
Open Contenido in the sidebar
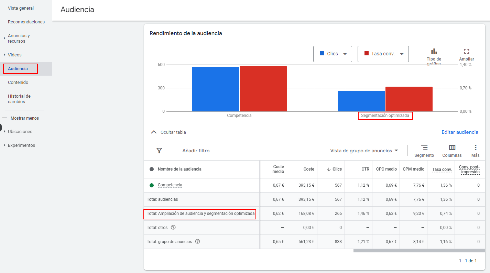tap(18, 82)
